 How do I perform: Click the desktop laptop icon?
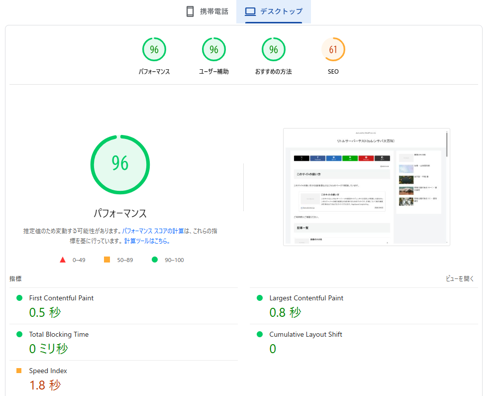[x=250, y=11]
